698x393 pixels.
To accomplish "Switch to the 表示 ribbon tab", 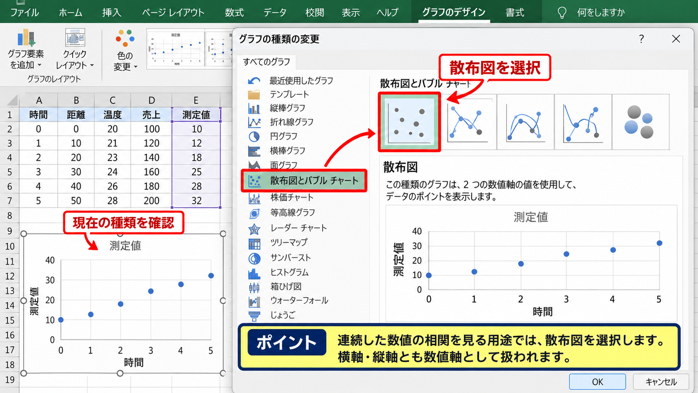I will (x=351, y=13).
